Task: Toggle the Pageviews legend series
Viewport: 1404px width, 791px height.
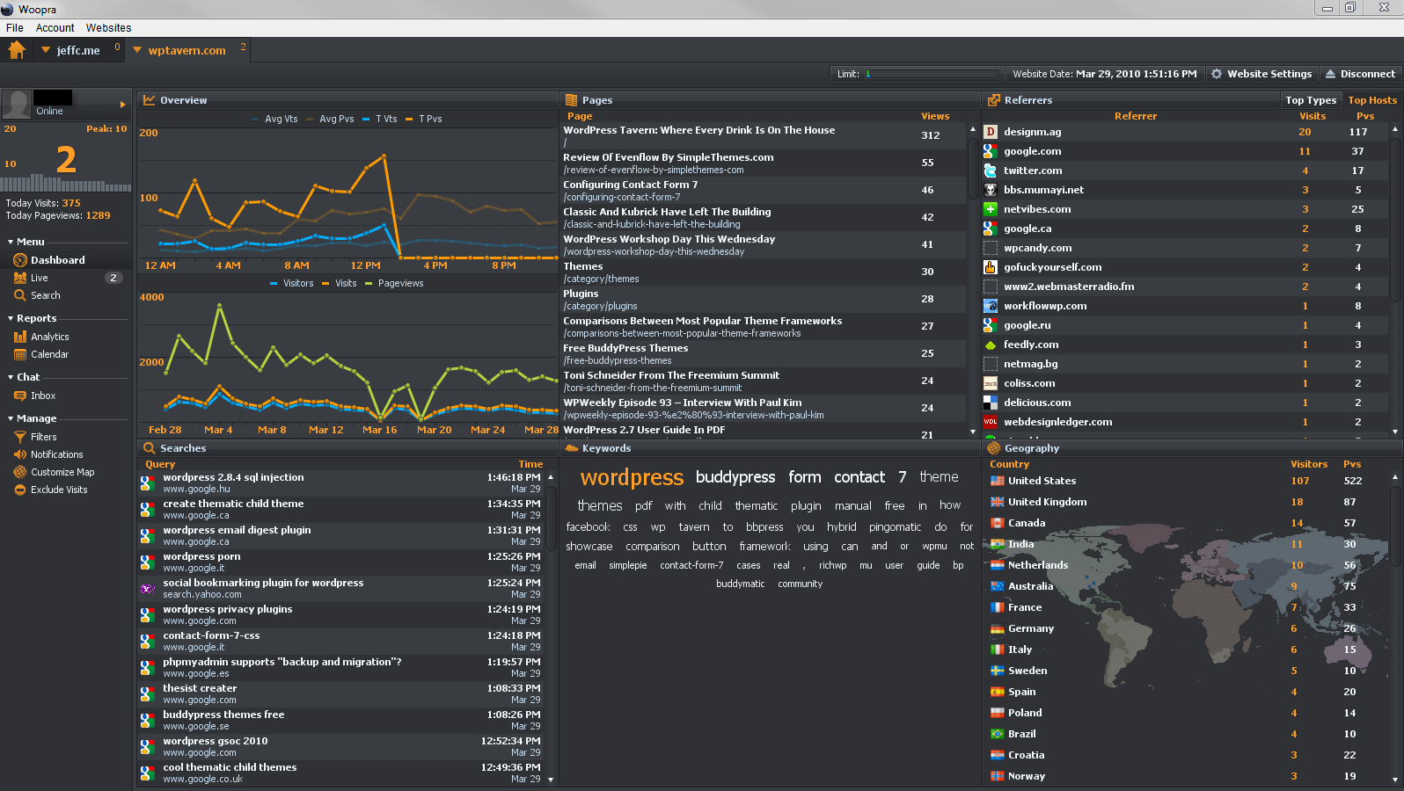Action: tap(394, 283)
